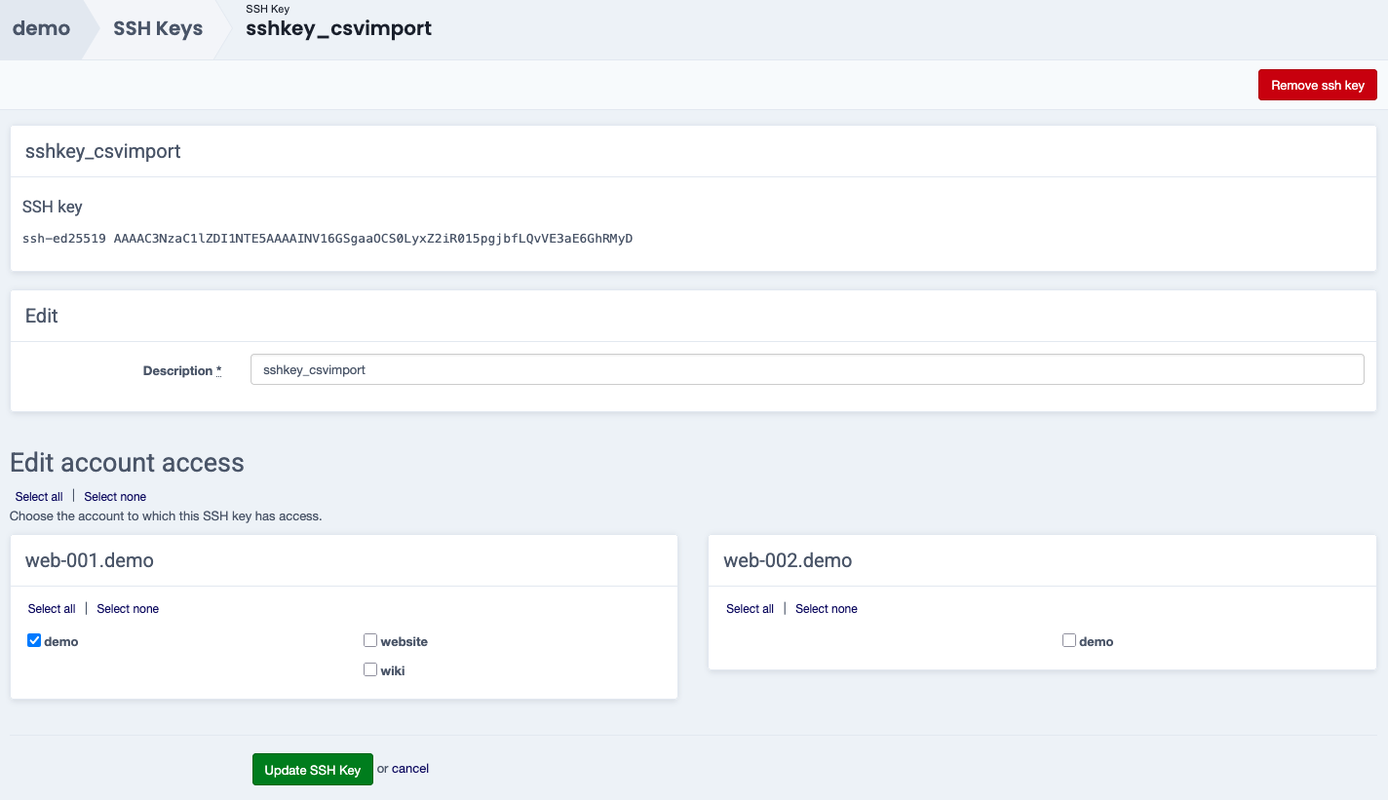Click Select none in web-001.demo panel

pyautogui.click(x=128, y=609)
